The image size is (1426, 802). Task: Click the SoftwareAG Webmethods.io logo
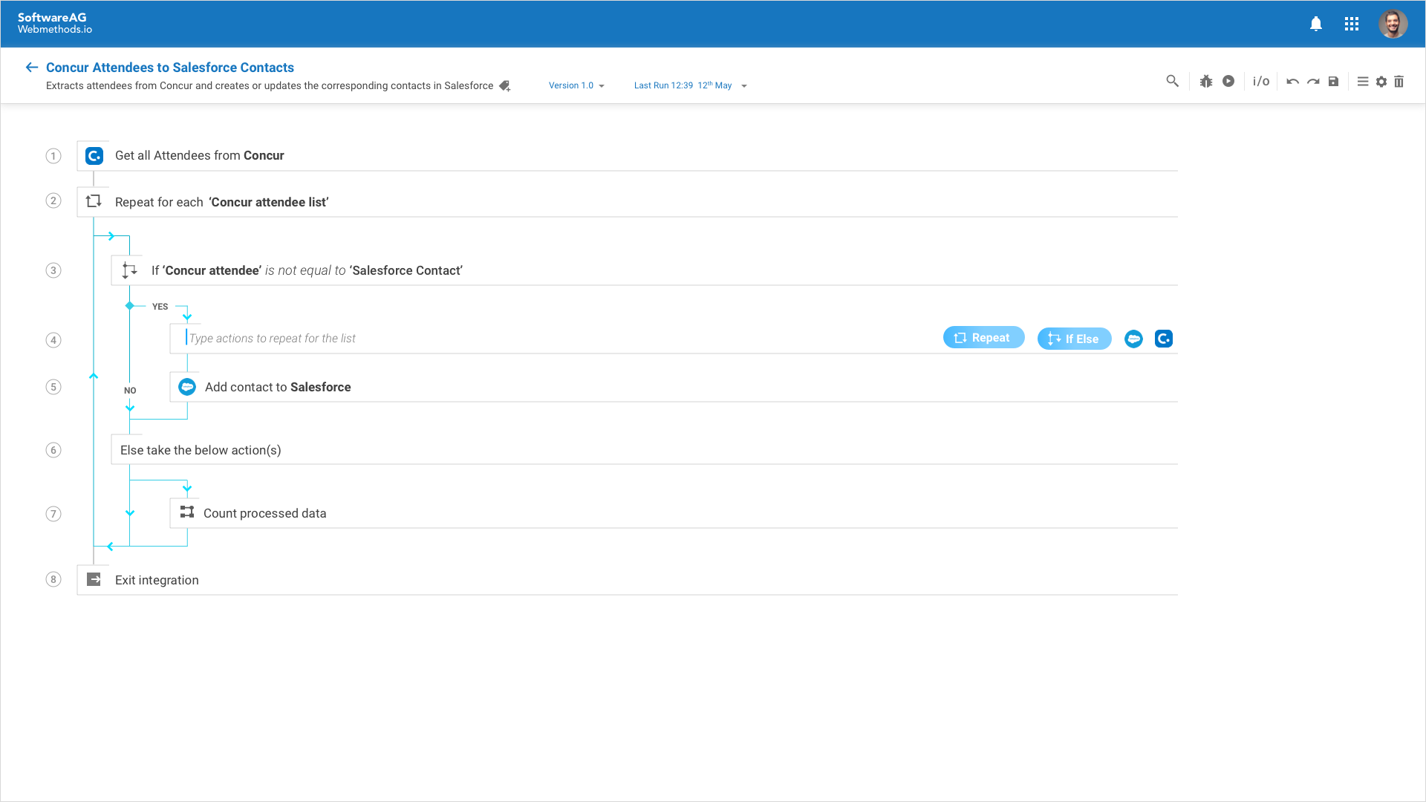coord(54,23)
